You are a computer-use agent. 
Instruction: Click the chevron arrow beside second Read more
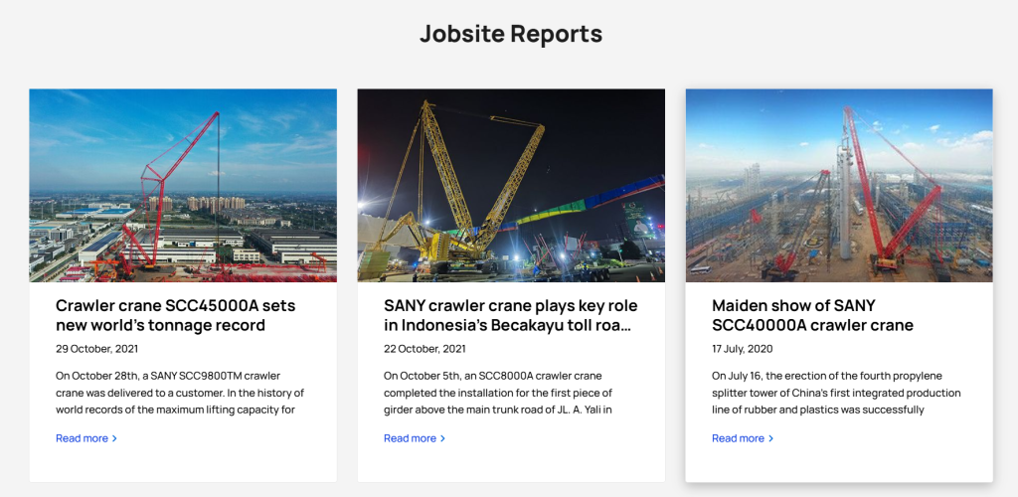click(x=442, y=438)
